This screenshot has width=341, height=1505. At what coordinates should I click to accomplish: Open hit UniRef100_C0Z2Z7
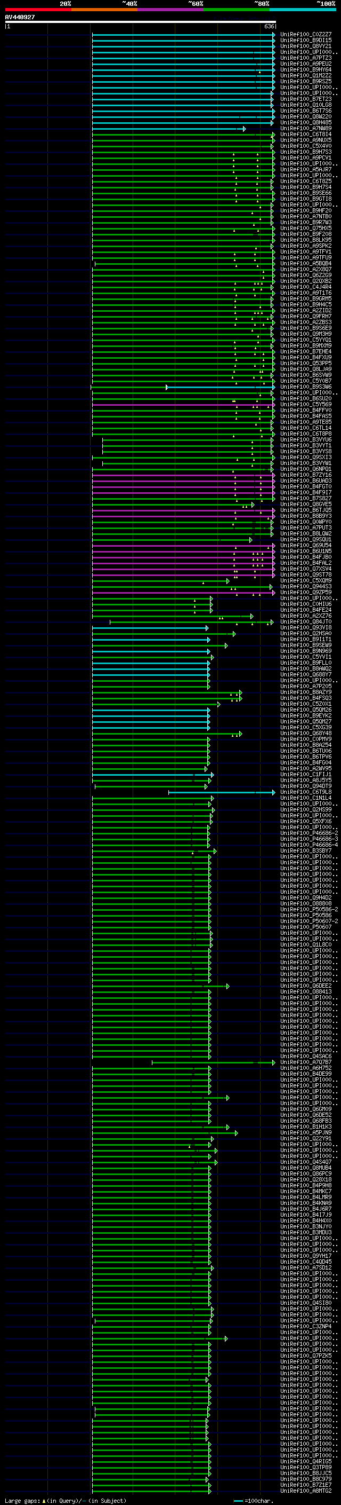(x=305, y=35)
